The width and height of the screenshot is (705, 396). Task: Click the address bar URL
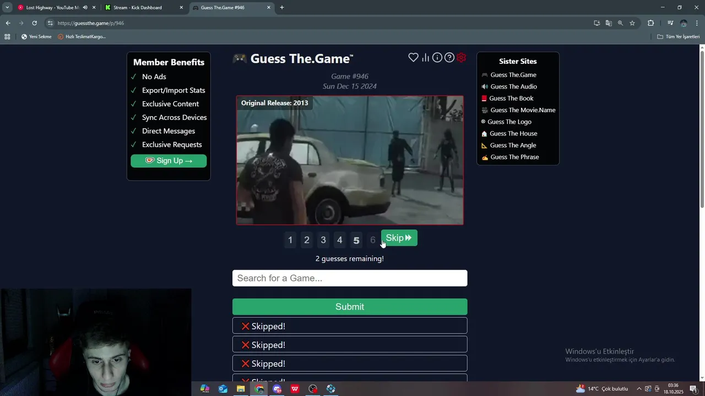coord(91,23)
